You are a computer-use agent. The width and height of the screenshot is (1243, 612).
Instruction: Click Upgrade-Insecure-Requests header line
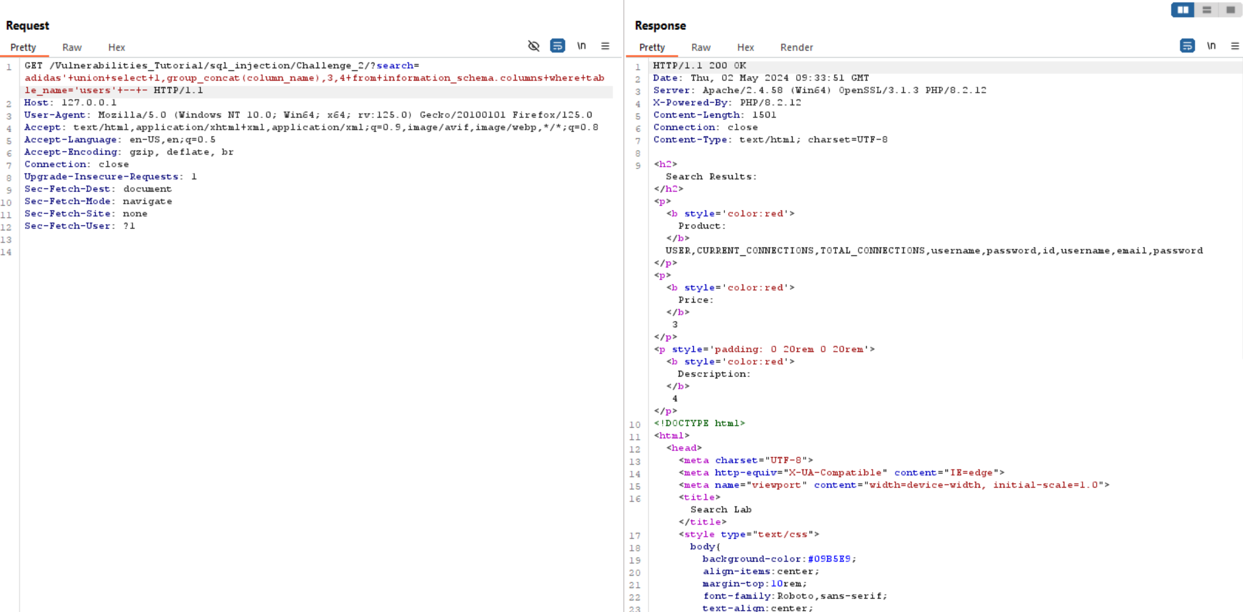[111, 176]
